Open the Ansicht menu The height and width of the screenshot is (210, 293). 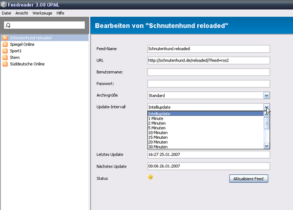[21, 12]
